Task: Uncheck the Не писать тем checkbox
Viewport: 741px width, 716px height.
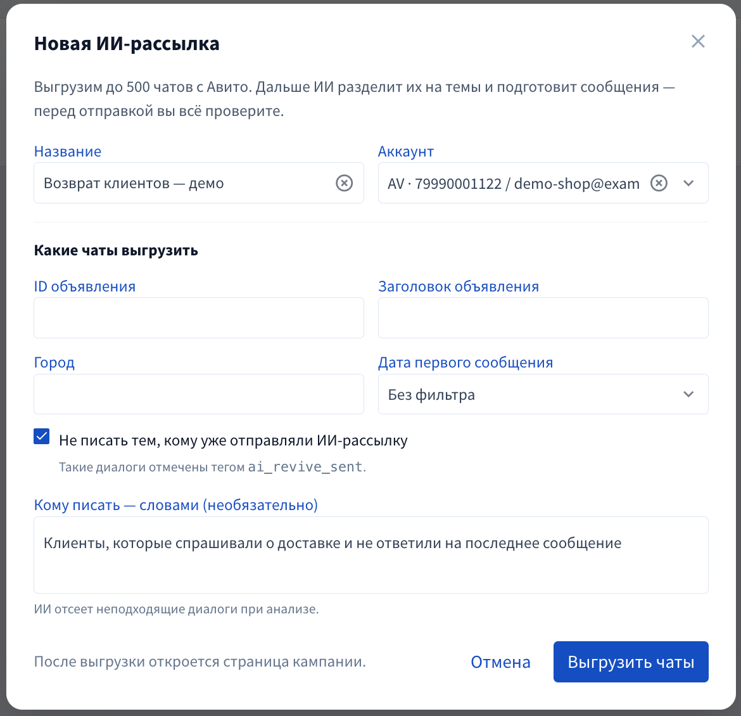Action: tap(42, 436)
